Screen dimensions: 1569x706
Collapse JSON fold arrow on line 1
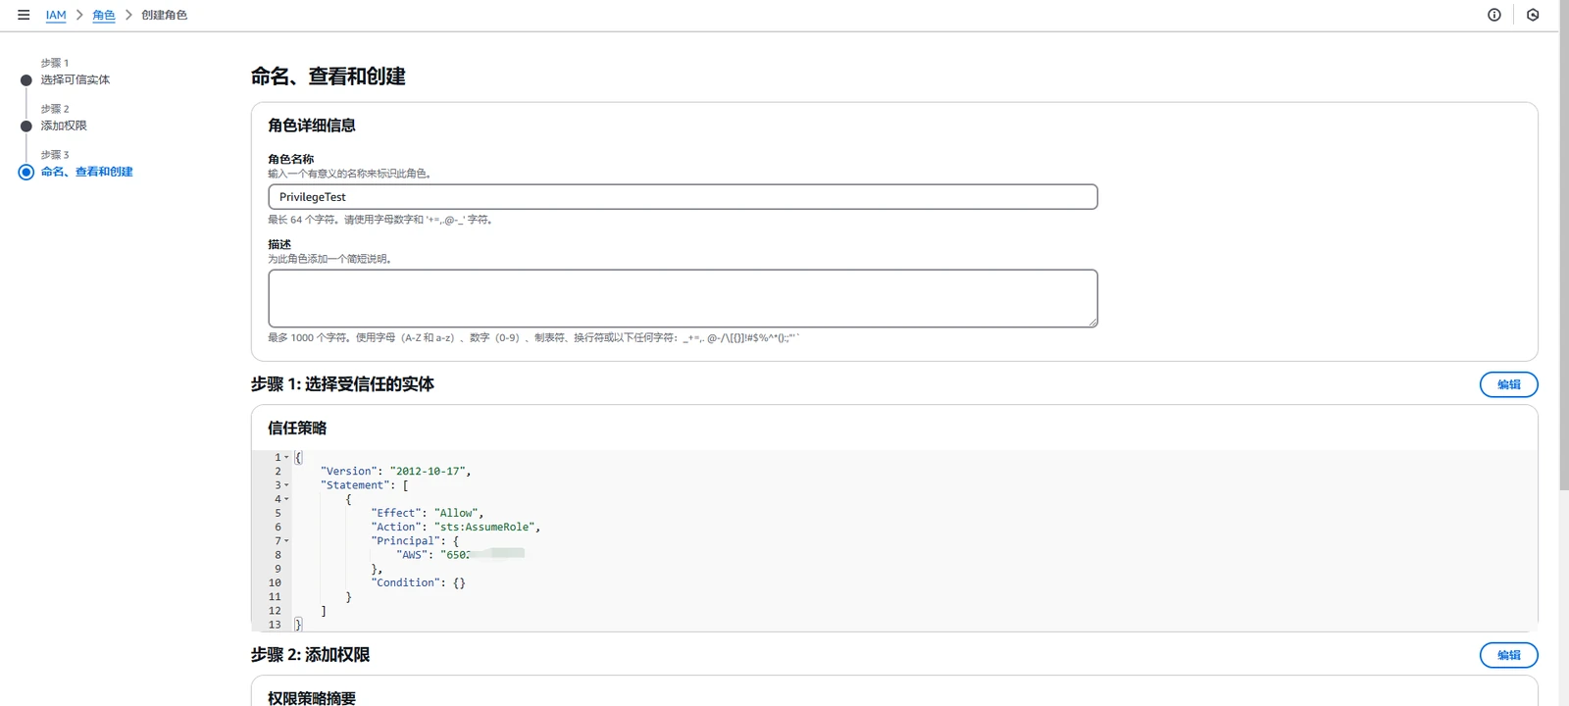tap(286, 458)
